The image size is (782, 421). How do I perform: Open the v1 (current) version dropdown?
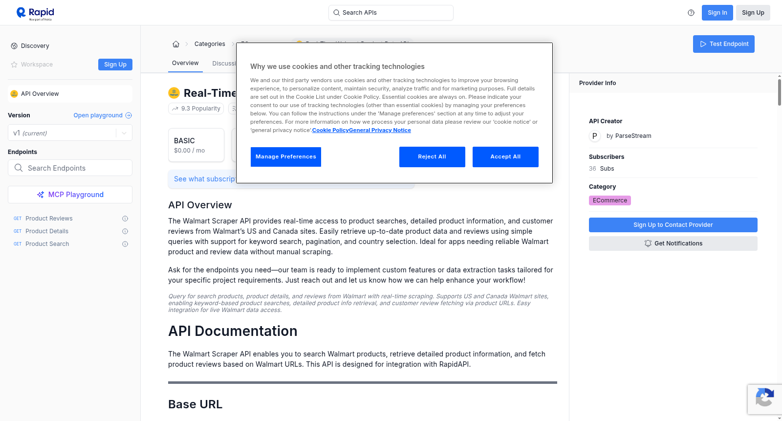[70, 133]
